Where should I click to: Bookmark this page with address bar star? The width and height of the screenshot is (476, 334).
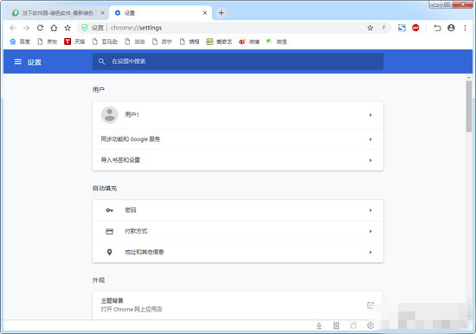(370, 28)
